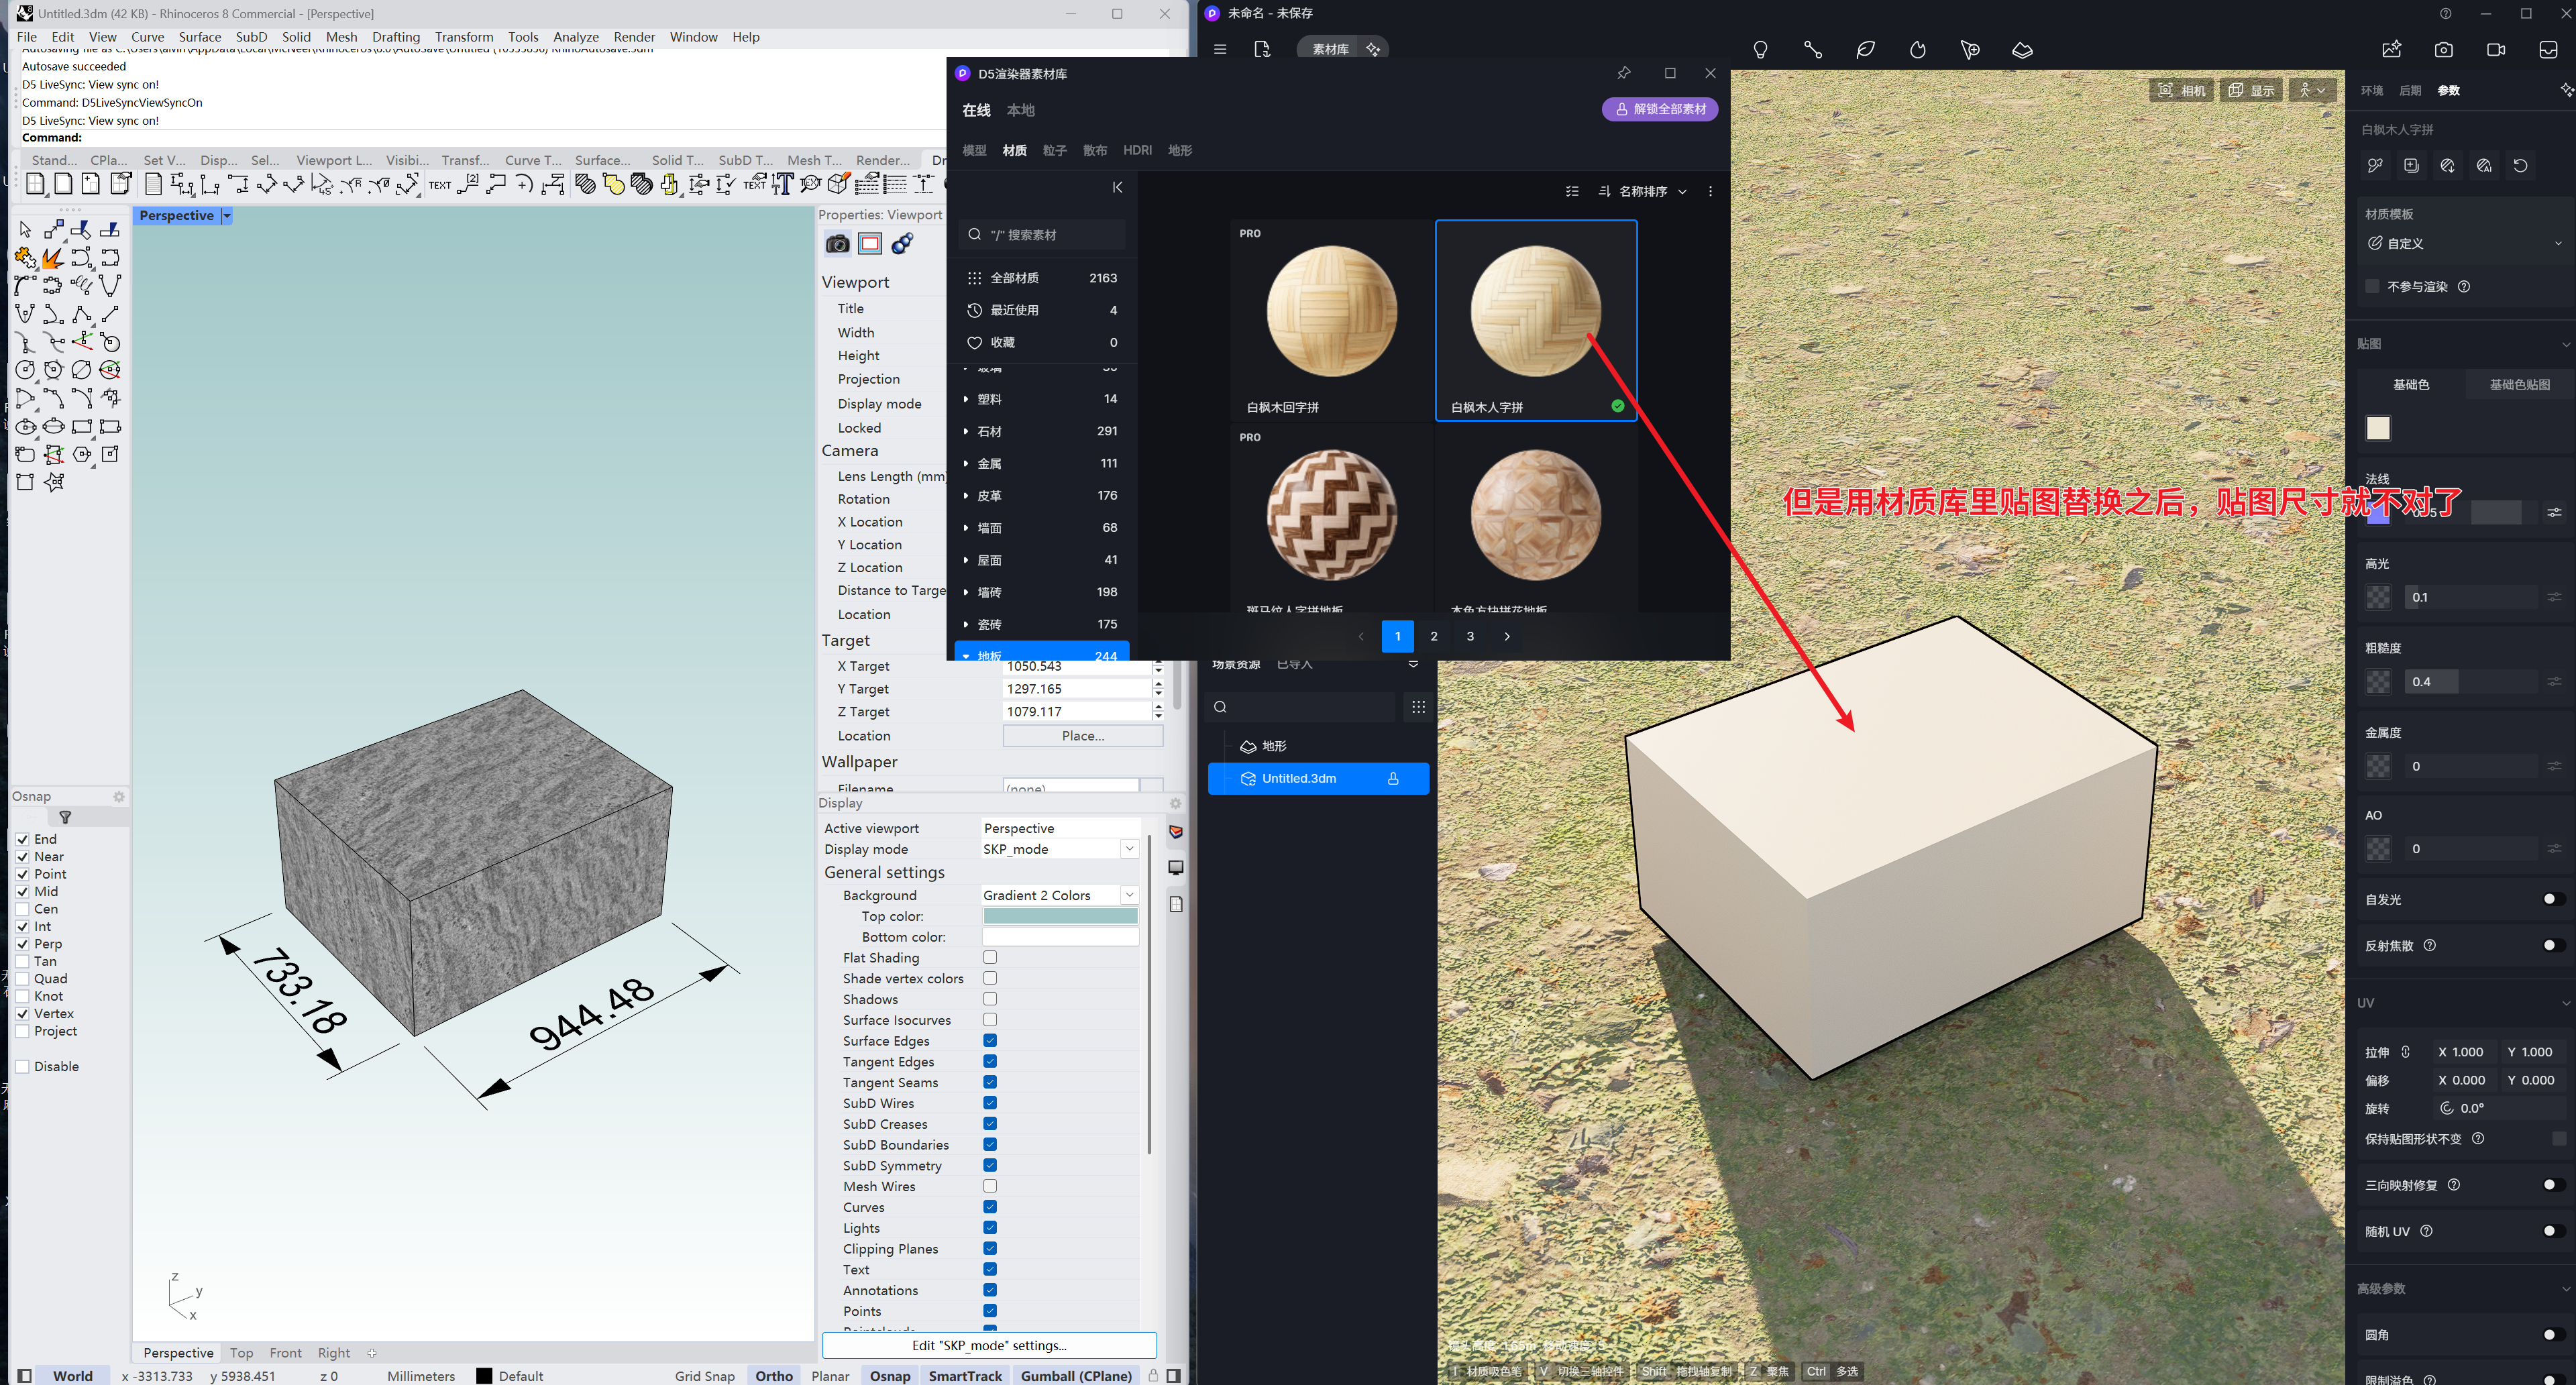Click the 基础色 base color swatch
The width and height of the screenshot is (2576, 1385).
(x=2377, y=428)
